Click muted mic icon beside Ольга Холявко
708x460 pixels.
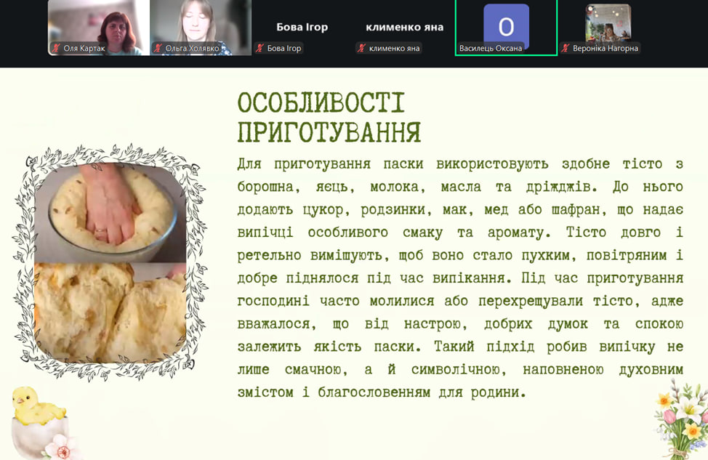pos(157,49)
